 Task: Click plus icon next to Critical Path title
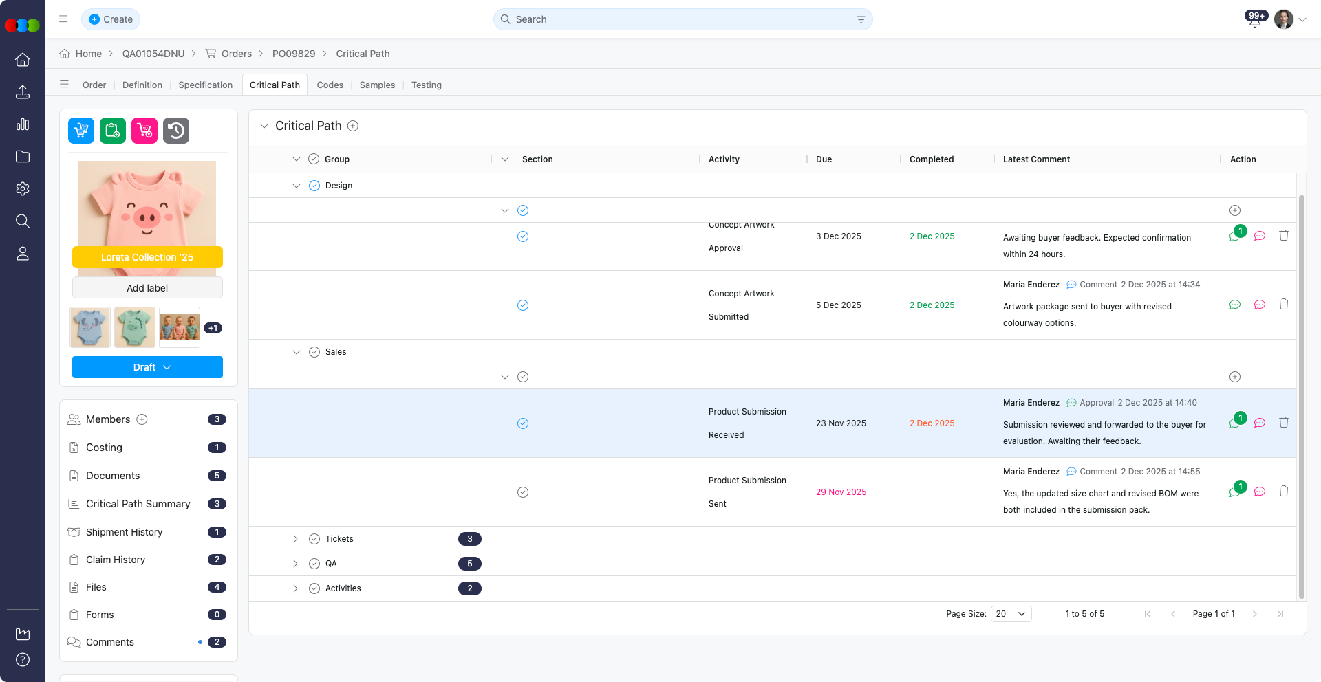(x=353, y=126)
